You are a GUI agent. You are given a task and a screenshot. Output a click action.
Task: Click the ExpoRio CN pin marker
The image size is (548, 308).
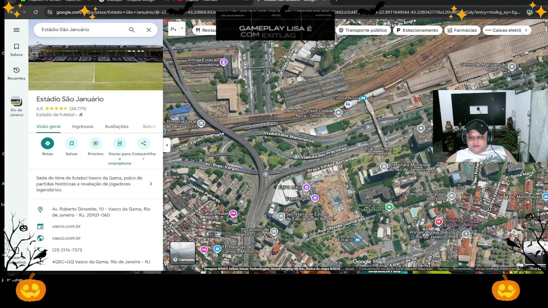315,198
